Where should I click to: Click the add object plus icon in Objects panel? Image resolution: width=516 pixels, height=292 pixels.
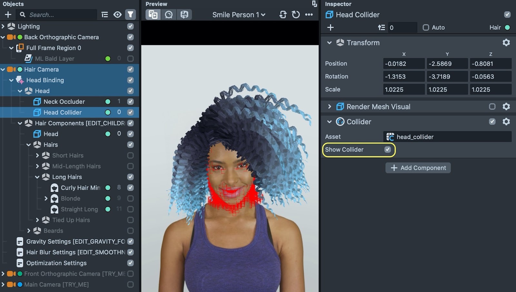click(x=8, y=14)
